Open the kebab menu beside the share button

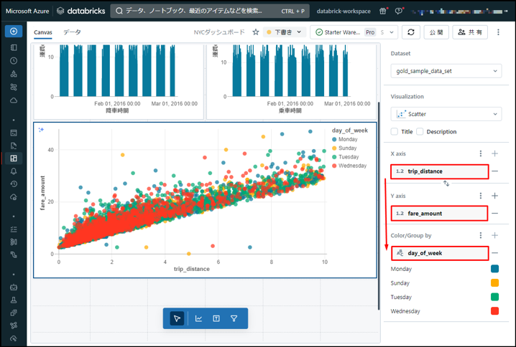pyautogui.click(x=499, y=32)
